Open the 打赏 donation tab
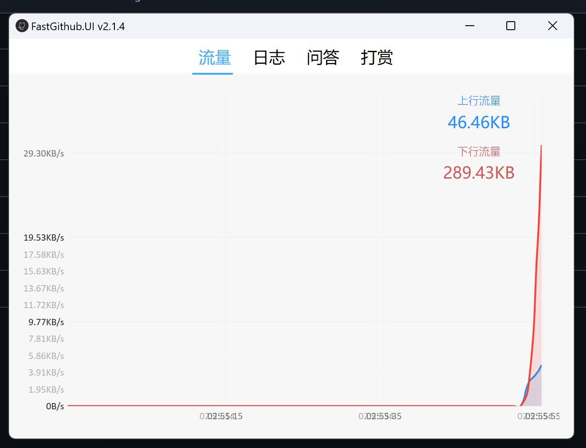 [x=377, y=58]
